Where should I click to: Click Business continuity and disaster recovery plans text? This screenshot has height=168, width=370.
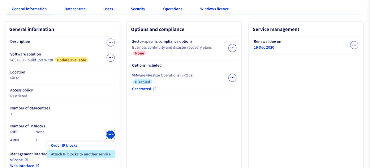[172, 48]
